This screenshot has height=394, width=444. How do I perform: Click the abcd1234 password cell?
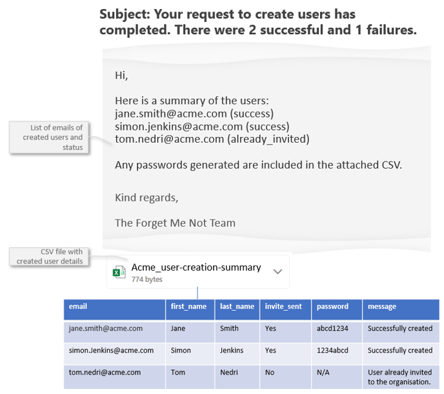(x=332, y=329)
